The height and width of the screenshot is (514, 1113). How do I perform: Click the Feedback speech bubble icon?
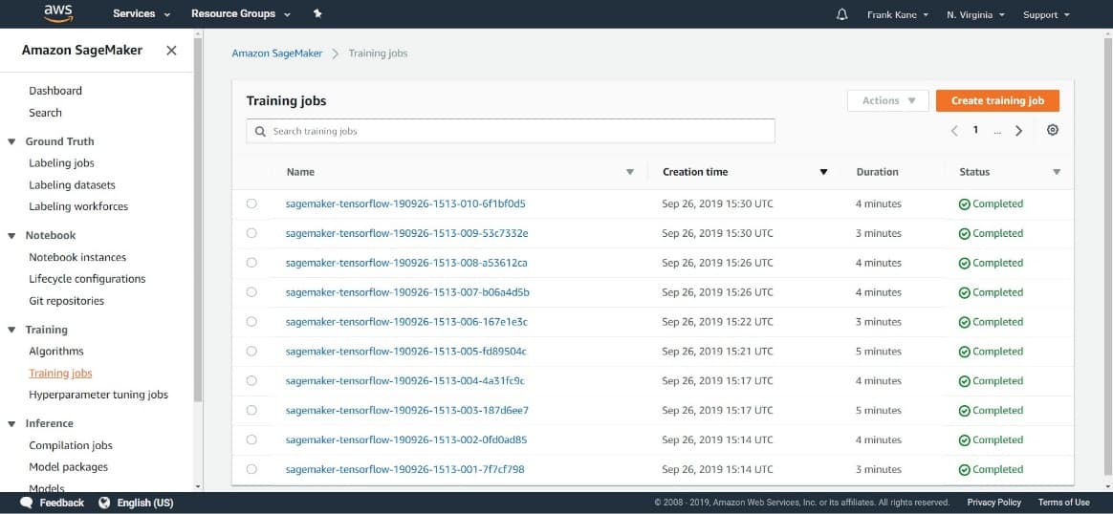click(26, 503)
